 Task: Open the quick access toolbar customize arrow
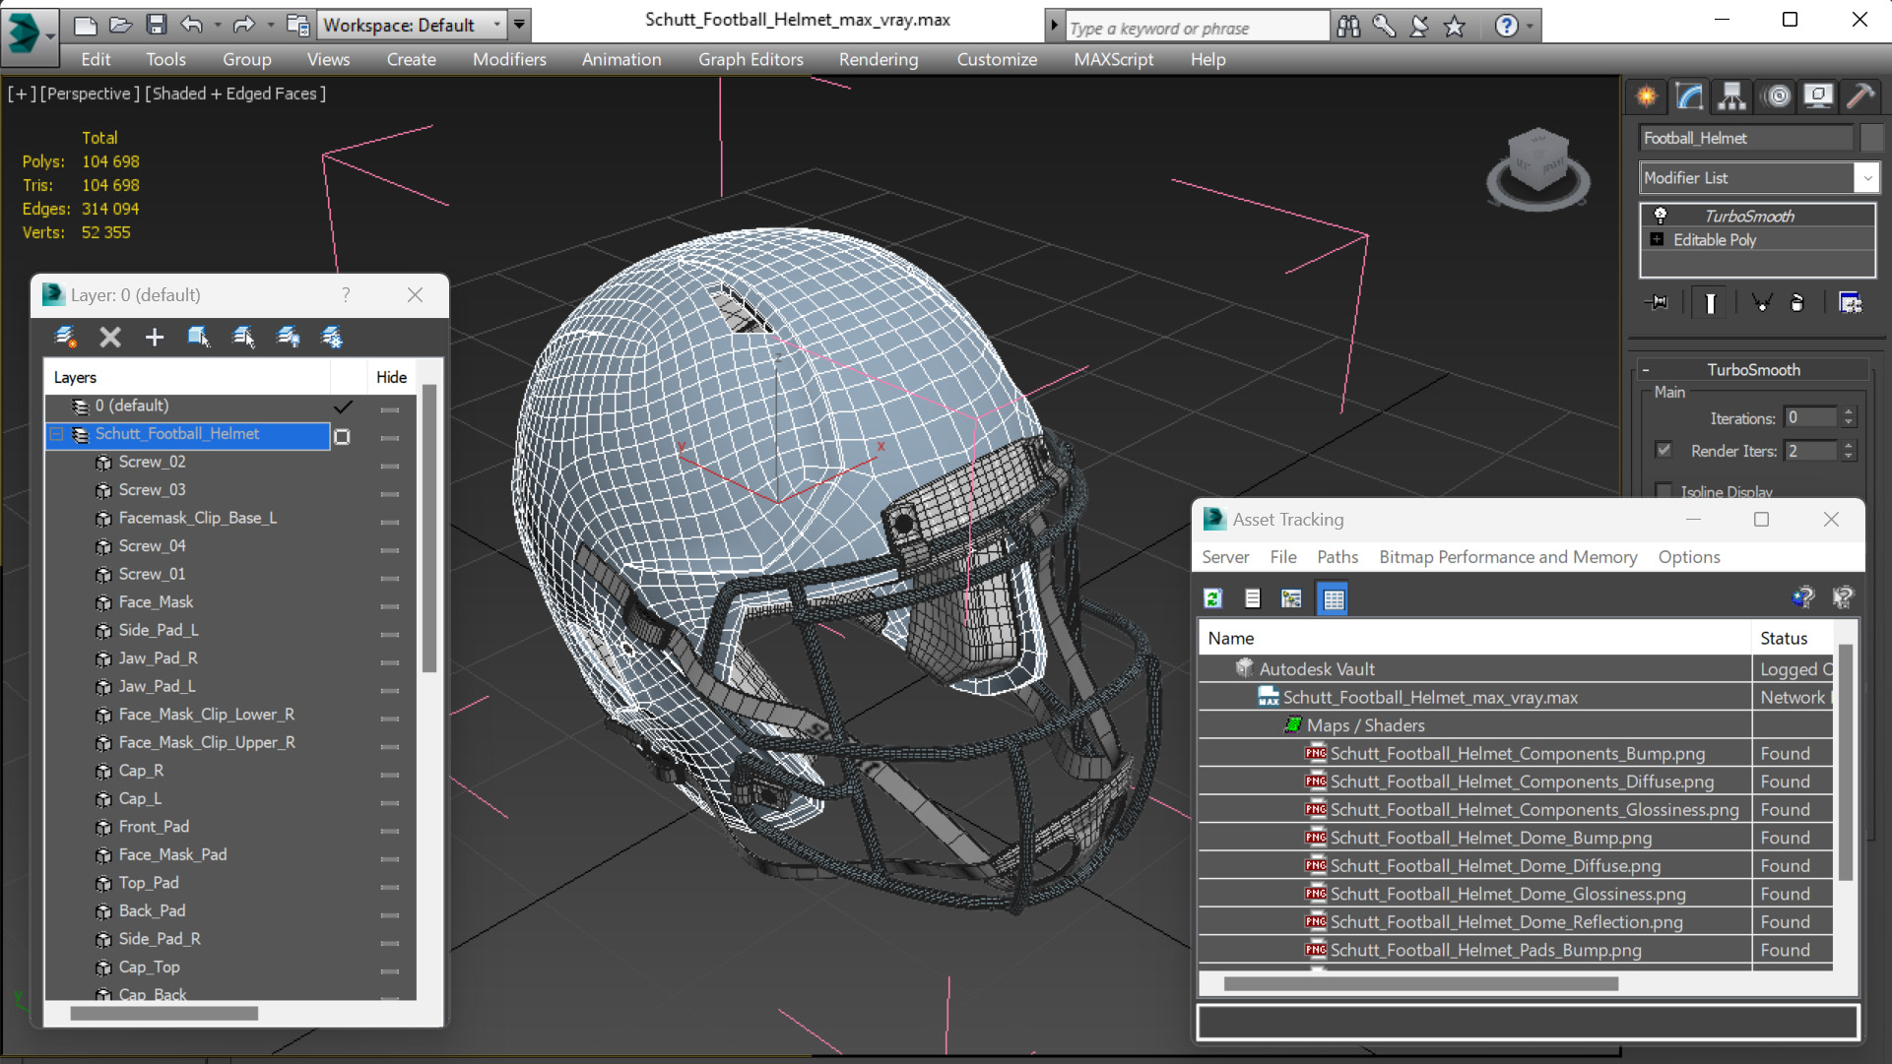[519, 25]
